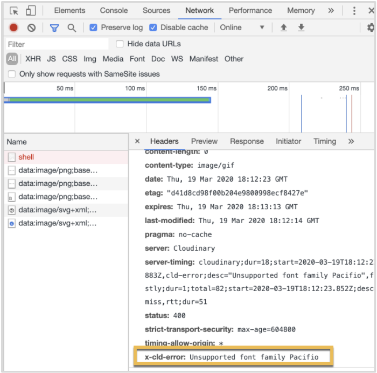
Task: Click the strict-transport-security header line
Action: [x=220, y=329]
